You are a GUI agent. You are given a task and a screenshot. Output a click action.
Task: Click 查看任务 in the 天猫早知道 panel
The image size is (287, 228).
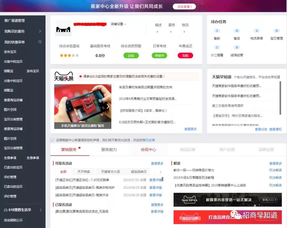click(x=261, y=129)
